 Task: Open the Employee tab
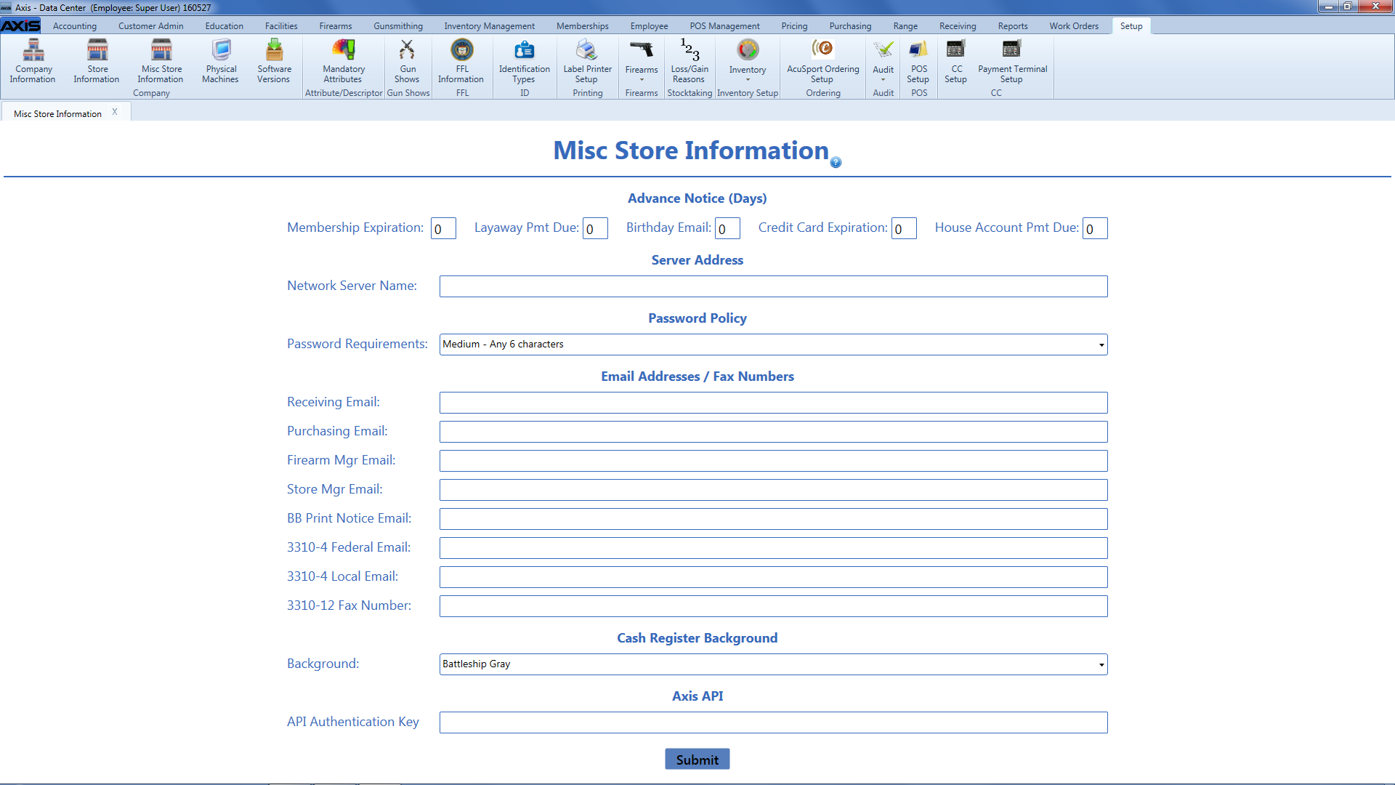pyautogui.click(x=650, y=26)
